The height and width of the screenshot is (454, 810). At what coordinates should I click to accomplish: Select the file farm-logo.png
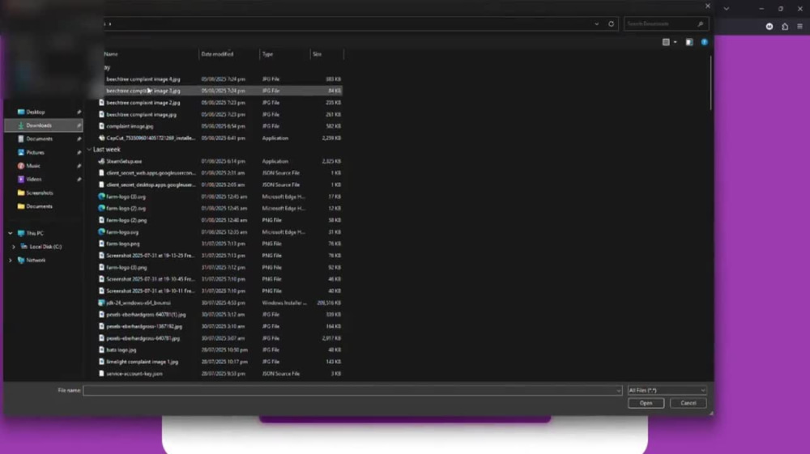pyautogui.click(x=220, y=244)
